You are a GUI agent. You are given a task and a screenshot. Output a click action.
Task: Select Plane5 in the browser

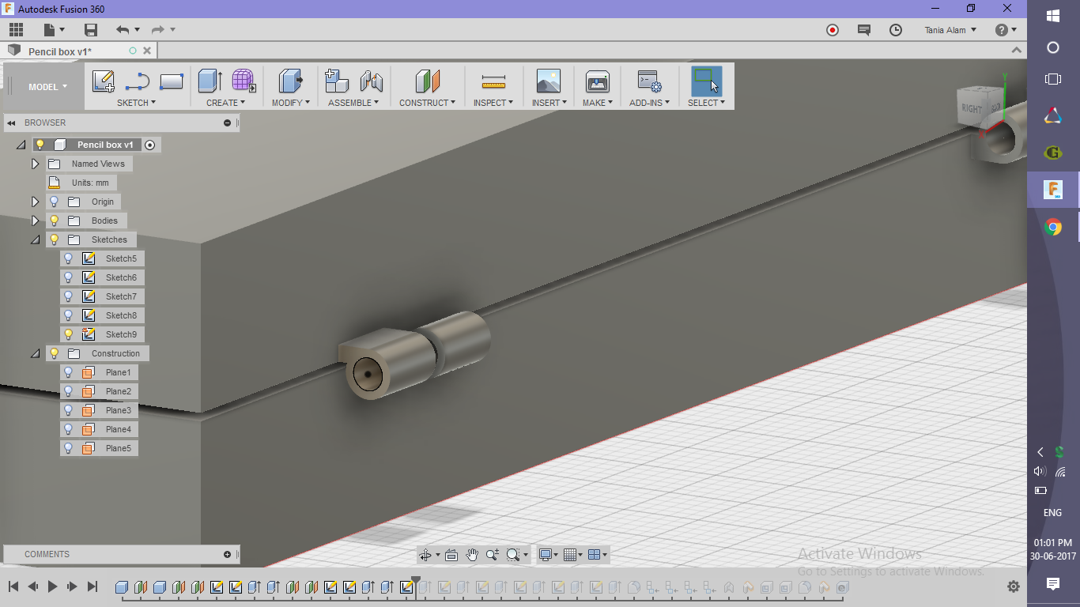pos(119,448)
